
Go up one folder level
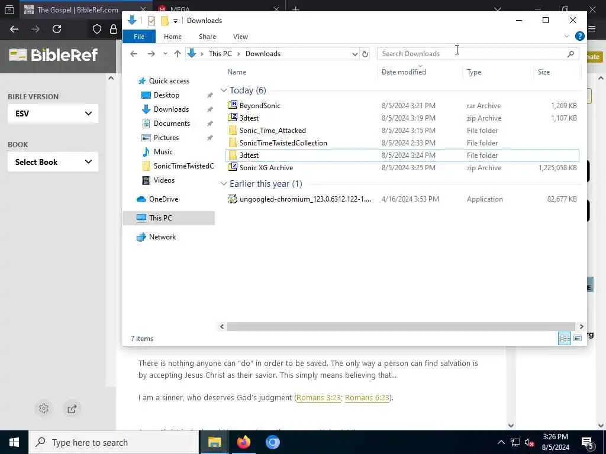(x=178, y=54)
